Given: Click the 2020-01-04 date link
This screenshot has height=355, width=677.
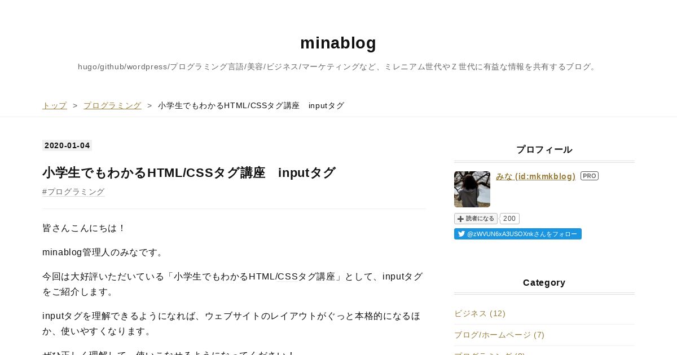Looking at the screenshot, I should pyautogui.click(x=67, y=145).
